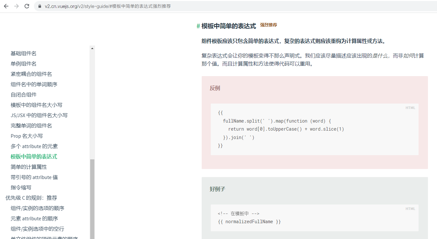The height and width of the screenshot is (239, 437).
Task: Focus the URL address bar
Action: pos(236,6)
